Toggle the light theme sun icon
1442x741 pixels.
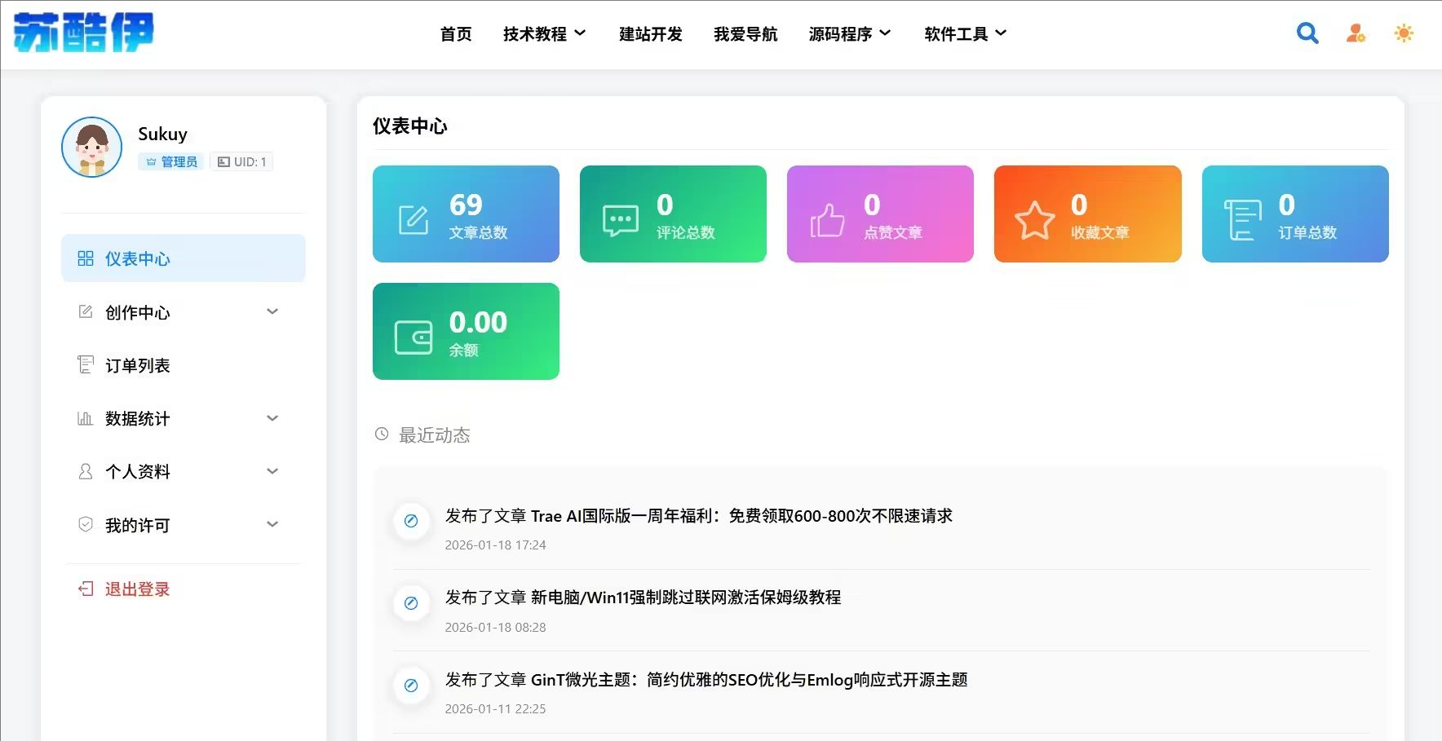click(1404, 33)
